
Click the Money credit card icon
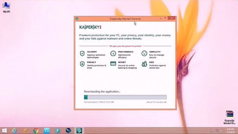(113, 64)
